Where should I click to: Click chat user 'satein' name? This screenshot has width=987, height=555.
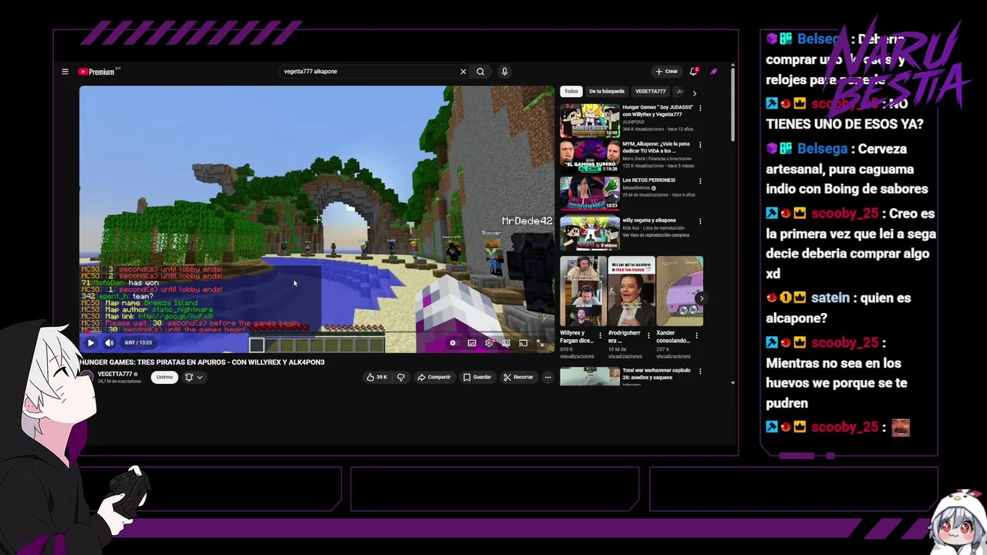(830, 298)
